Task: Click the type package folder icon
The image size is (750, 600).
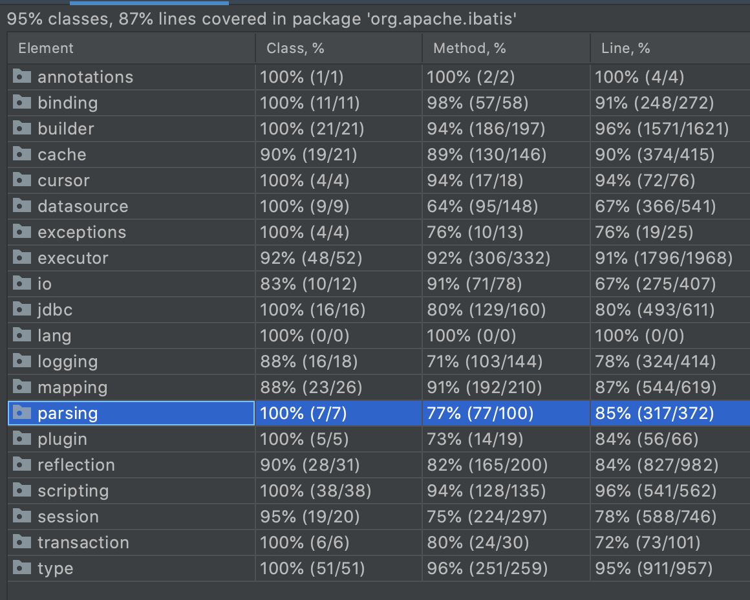Action: pyautogui.click(x=22, y=568)
